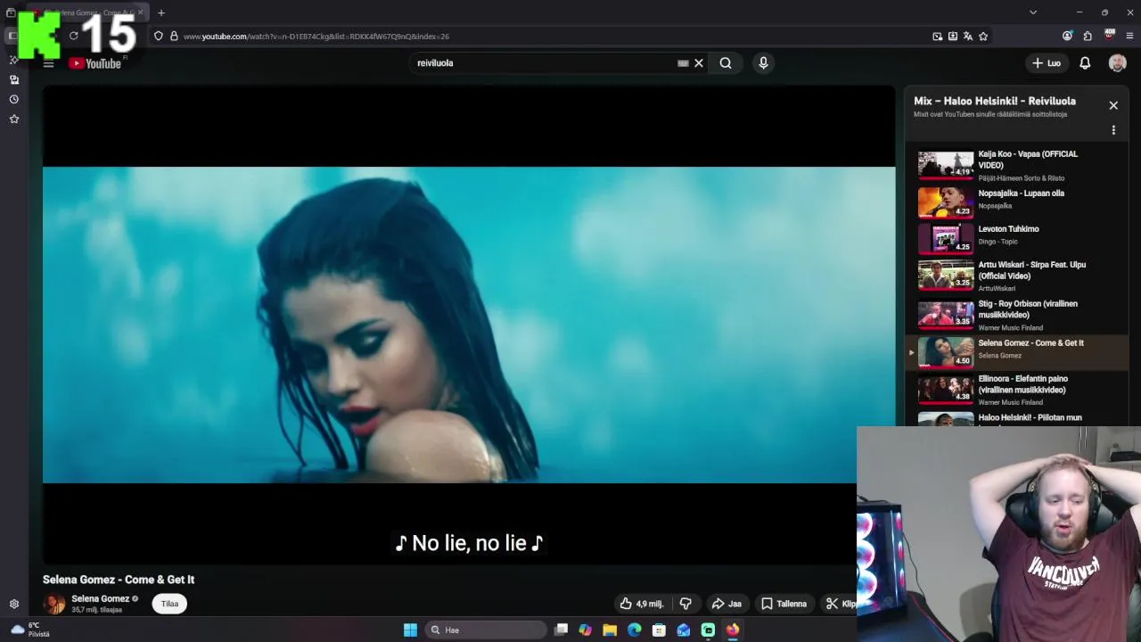Dislike the video with thumbs down

(x=685, y=604)
